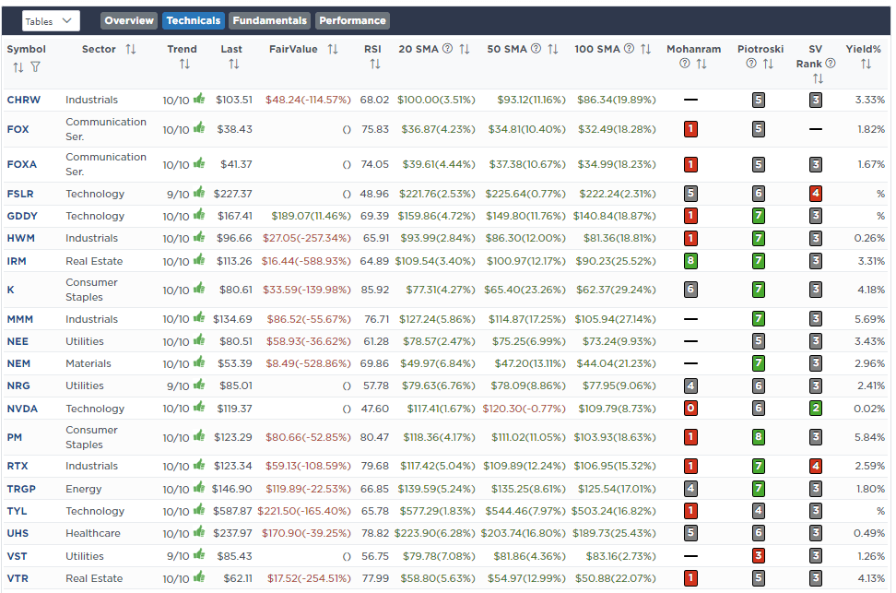Open the NVDA symbol link
Viewport: 896px width, 593px height.
coord(22,409)
